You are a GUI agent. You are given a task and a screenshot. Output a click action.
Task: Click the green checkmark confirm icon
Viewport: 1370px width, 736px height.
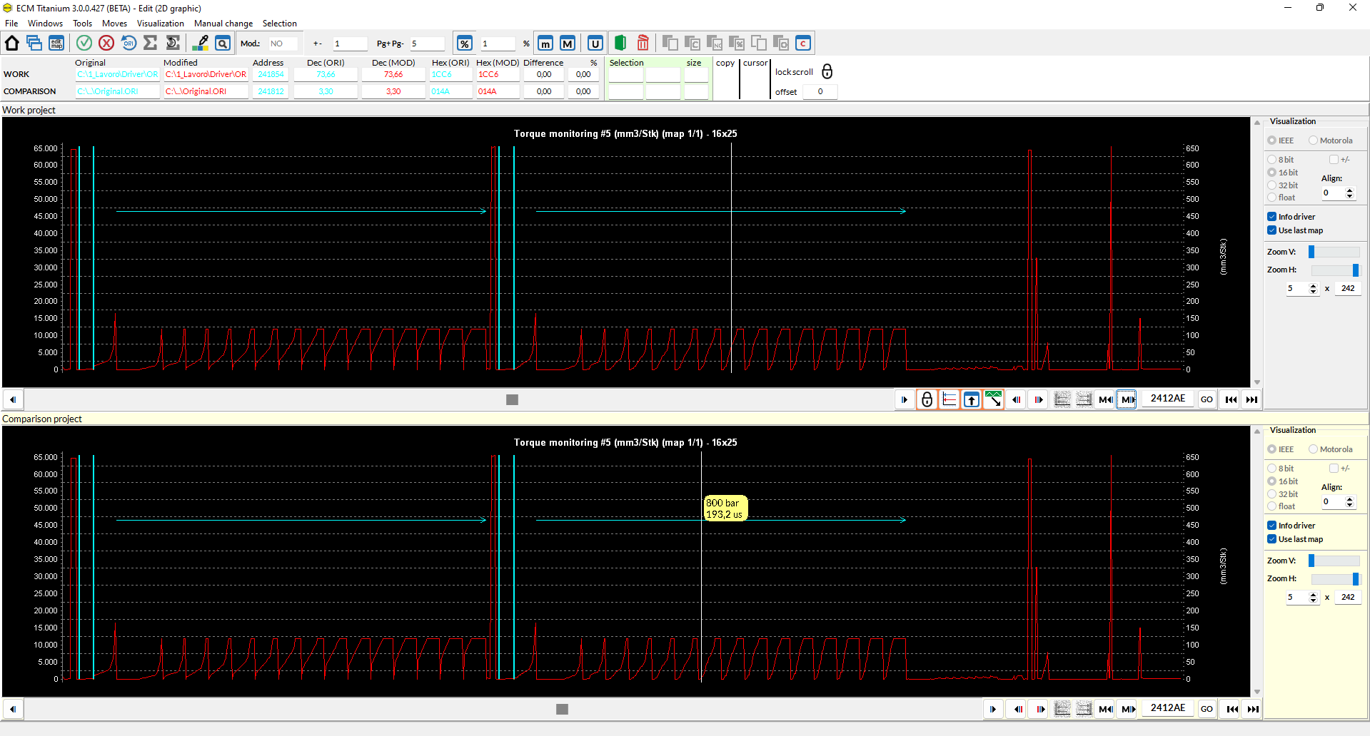click(84, 44)
